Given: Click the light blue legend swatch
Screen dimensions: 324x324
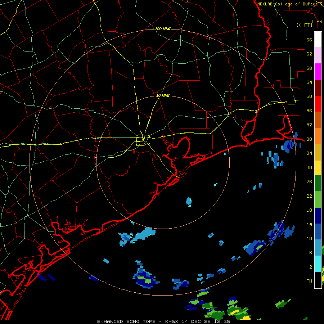Looking at the screenshot, I should click(x=318, y=248).
